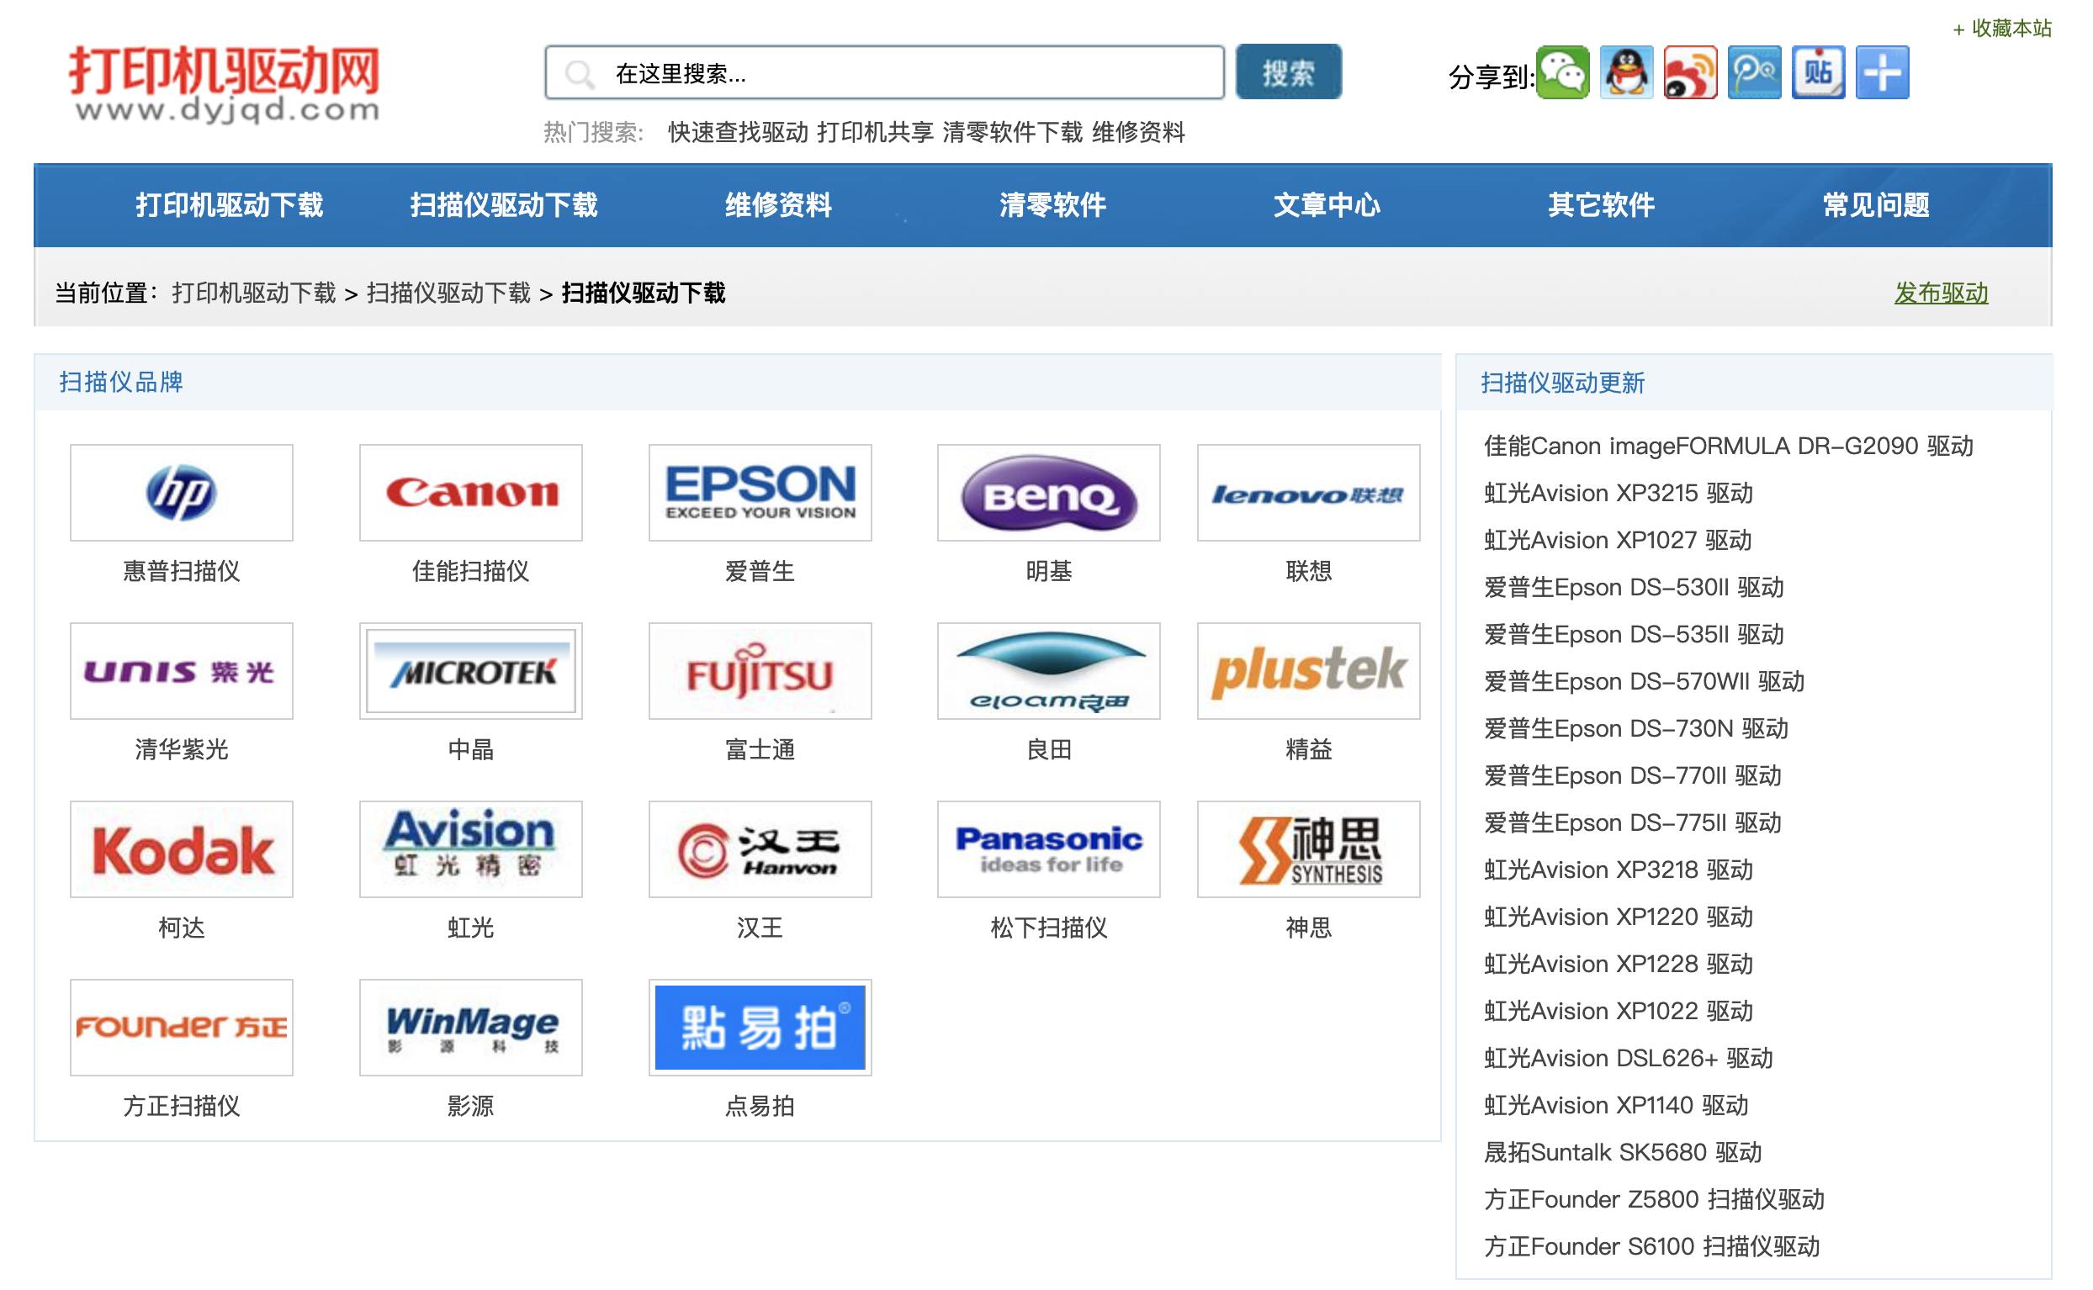The width and height of the screenshot is (2093, 1290).
Task: Open the Panasonic brand logo
Action: tap(1049, 849)
